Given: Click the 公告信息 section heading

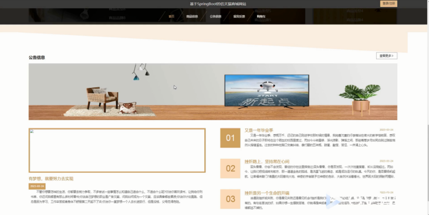Looking at the screenshot, I should point(36,57).
